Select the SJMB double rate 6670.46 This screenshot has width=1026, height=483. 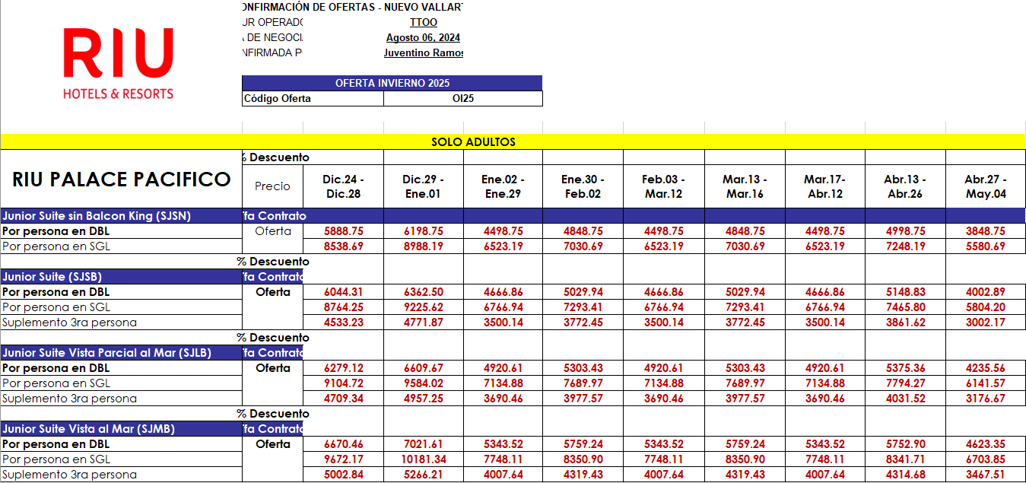(343, 444)
